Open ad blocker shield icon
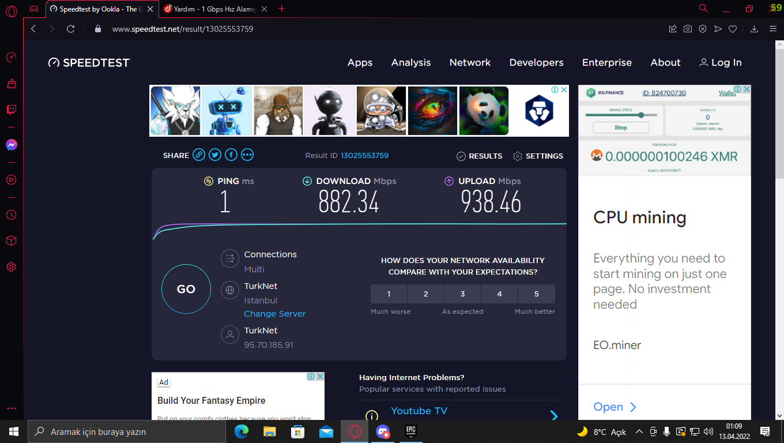Image resolution: width=784 pixels, height=443 pixels. 703,29
